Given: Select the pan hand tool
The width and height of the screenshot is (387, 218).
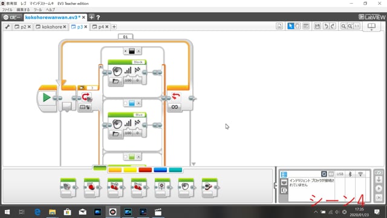Looking at the screenshot, I should point(298,26).
